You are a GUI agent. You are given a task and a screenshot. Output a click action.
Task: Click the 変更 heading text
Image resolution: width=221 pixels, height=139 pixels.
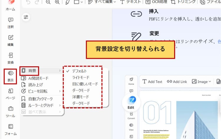[x=154, y=33]
